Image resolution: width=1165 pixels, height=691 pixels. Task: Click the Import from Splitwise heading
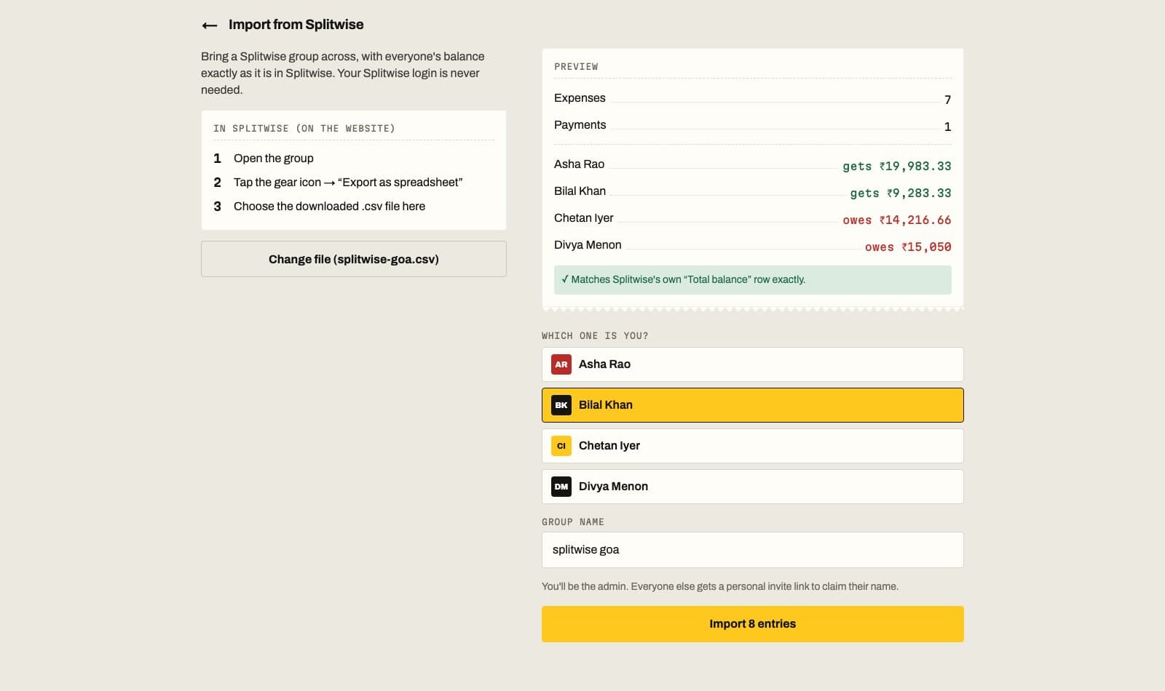[296, 25]
